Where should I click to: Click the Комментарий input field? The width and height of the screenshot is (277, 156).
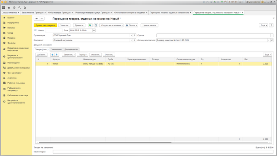pyautogui.click(x=163, y=152)
